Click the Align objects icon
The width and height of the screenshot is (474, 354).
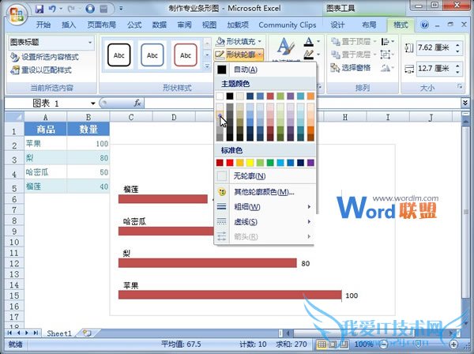[x=386, y=41]
